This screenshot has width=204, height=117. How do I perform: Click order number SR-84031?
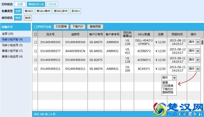[x=96, y=51]
